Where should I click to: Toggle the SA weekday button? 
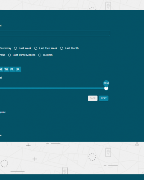pos(18,69)
